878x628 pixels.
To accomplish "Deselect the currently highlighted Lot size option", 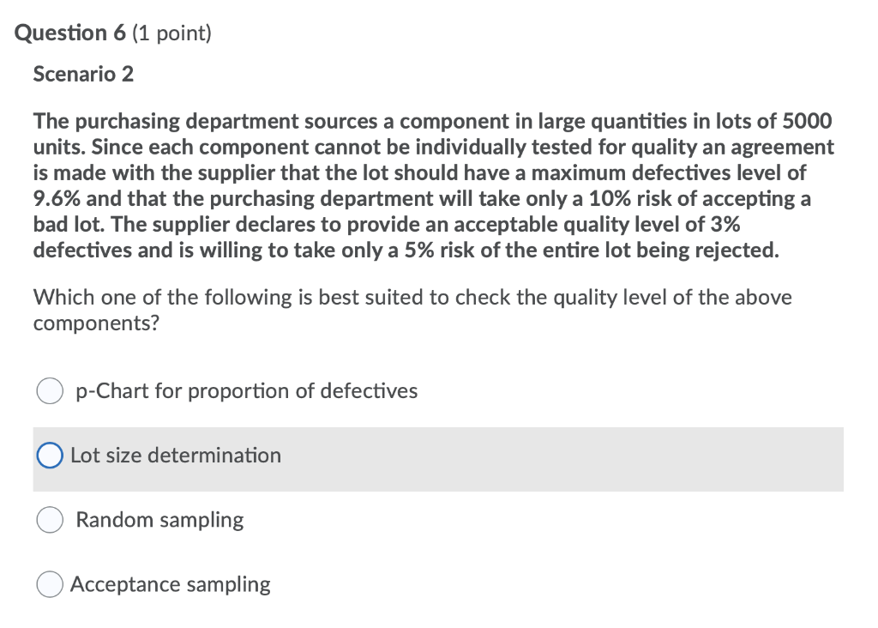I will 51,456.
